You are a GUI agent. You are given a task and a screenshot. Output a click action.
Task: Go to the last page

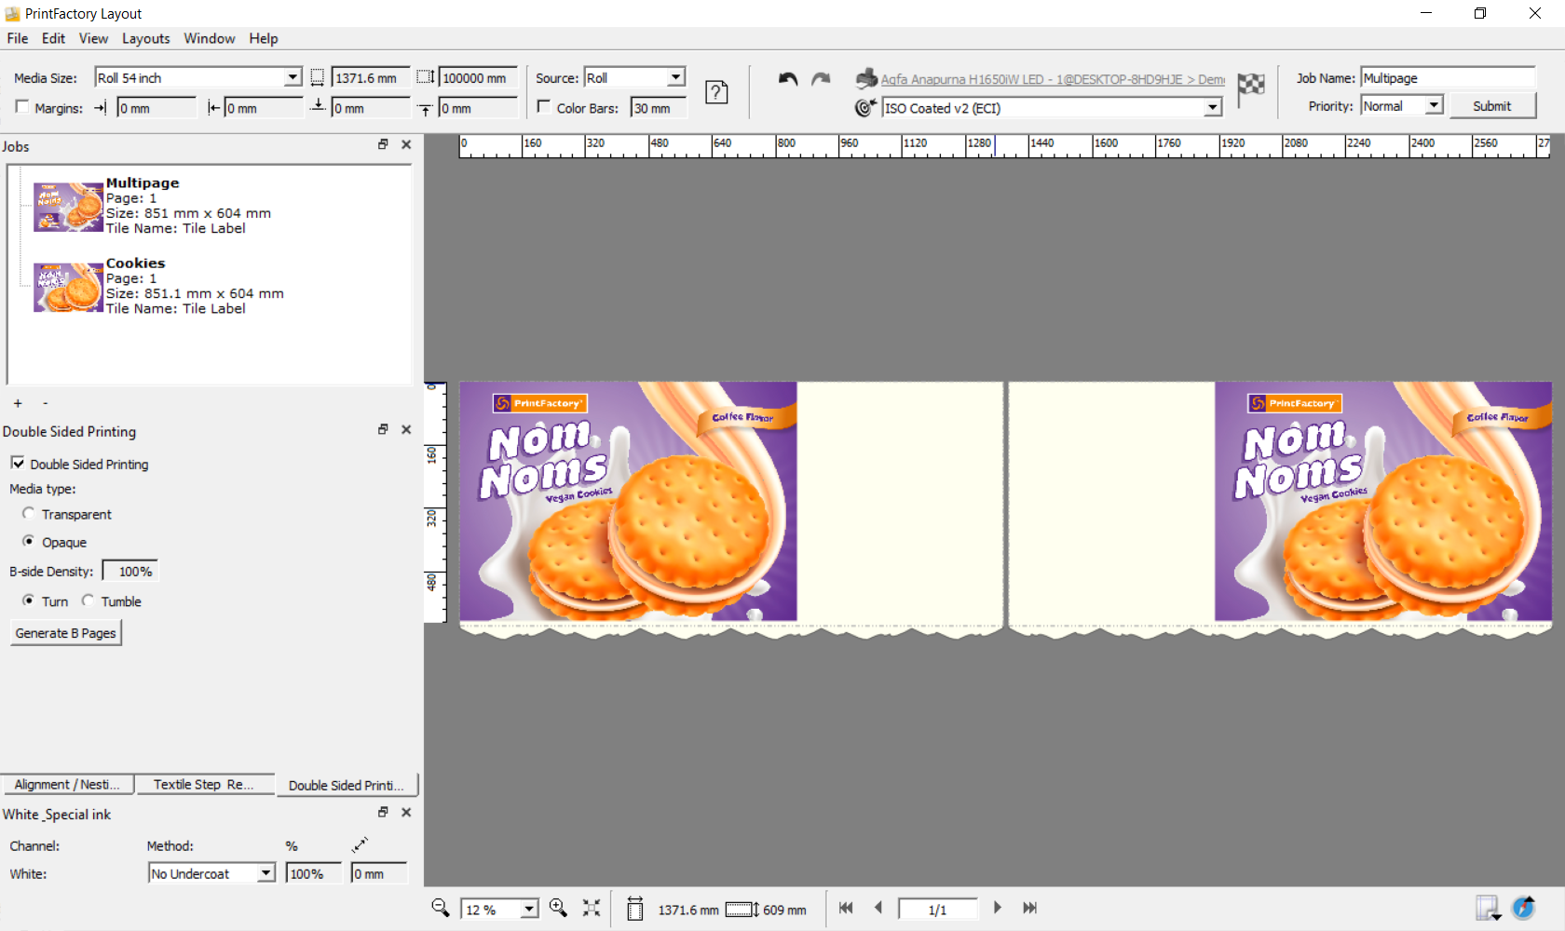coord(1029,908)
